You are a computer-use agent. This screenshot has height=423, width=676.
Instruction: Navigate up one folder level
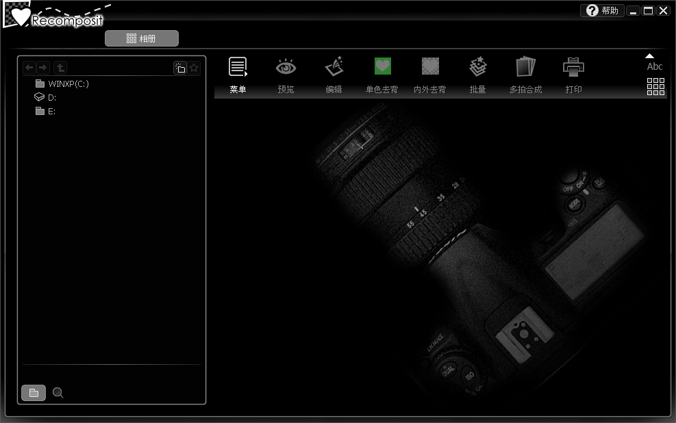[x=60, y=68]
